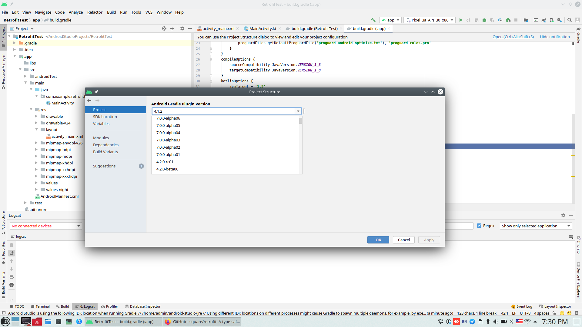This screenshot has width=582, height=327.
Task: Run the app with green play icon
Action: point(461,20)
